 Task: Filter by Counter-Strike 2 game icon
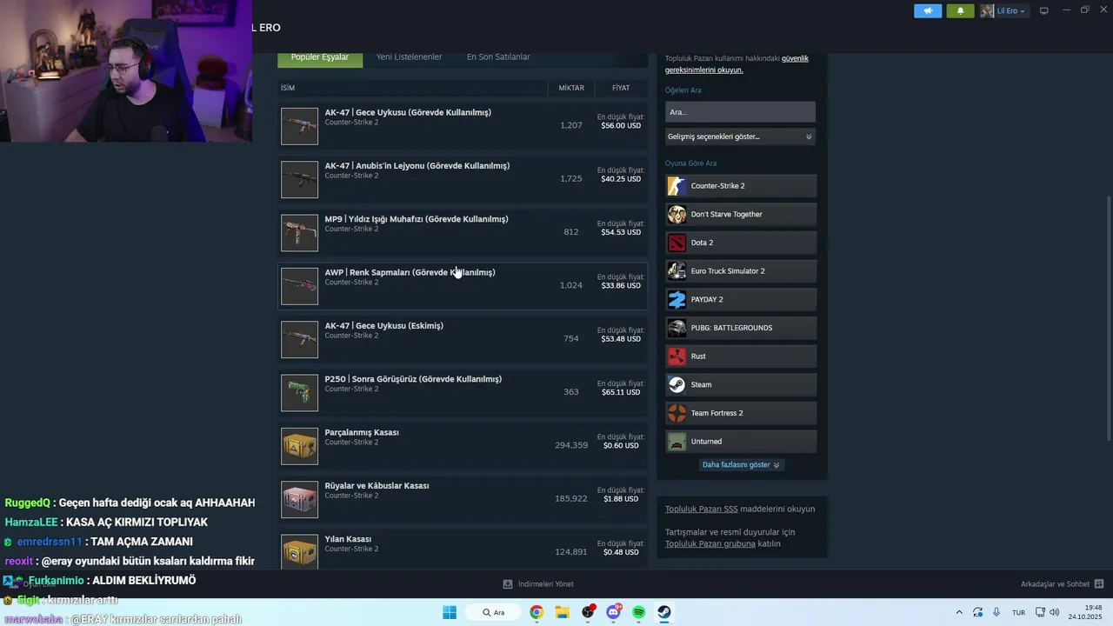click(x=676, y=186)
